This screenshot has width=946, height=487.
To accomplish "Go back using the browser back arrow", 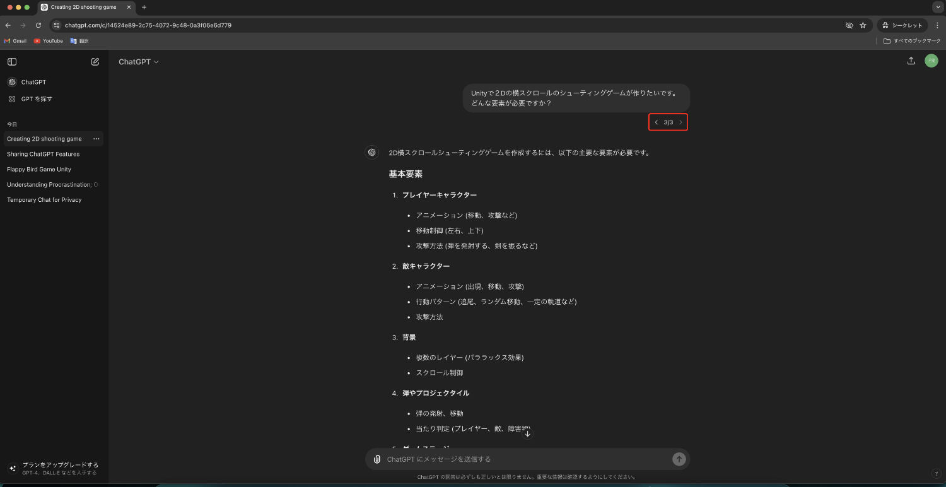I will point(8,25).
